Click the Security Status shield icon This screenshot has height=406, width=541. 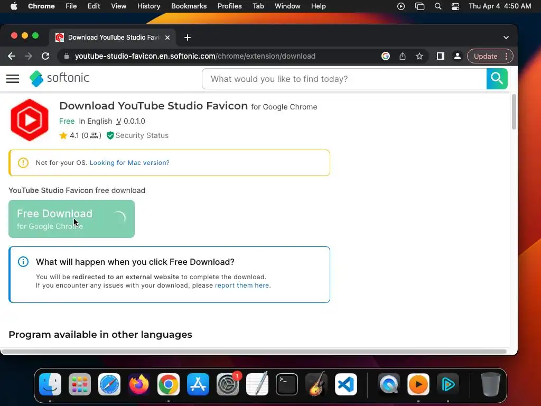[x=110, y=135]
